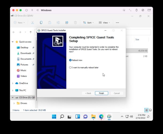The width and height of the screenshot is (163, 134).
Task: Expand the Drivers folder node
Action: click(14, 103)
